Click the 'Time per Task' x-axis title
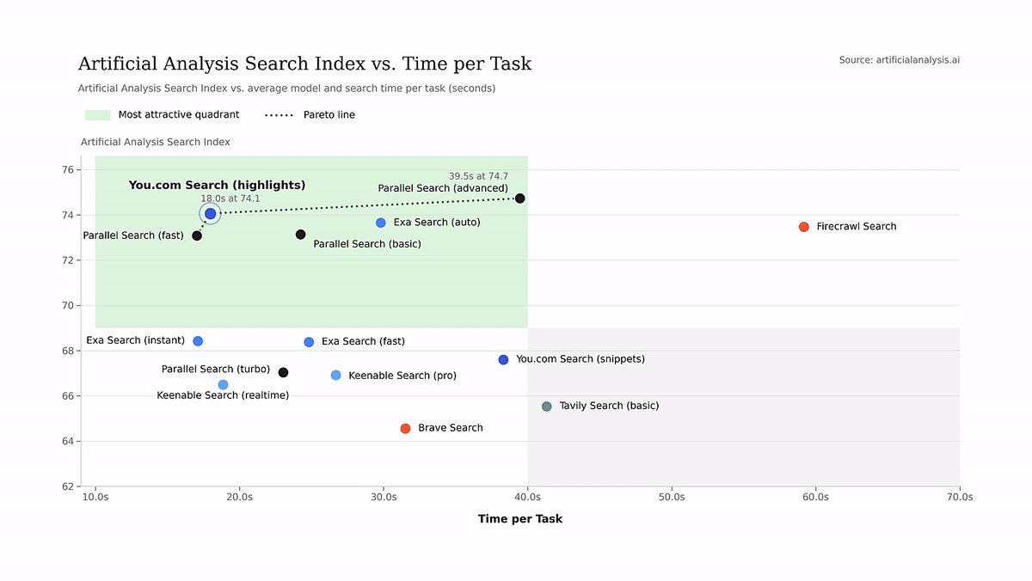 pyautogui.click(x=520, y=519)
